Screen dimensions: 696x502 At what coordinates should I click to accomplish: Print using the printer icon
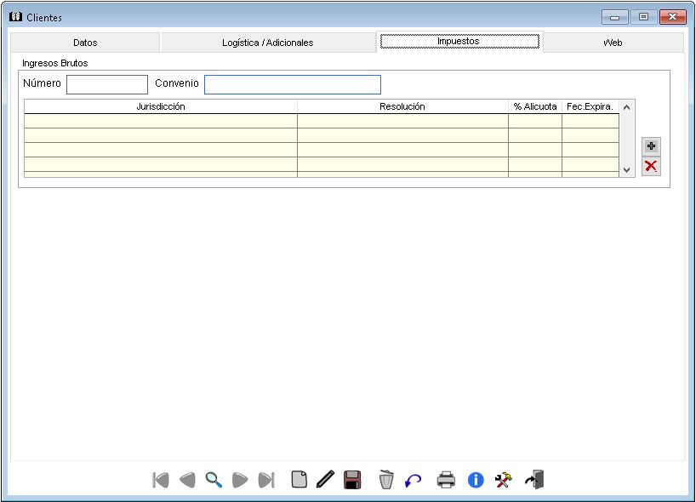pos(446,480)
